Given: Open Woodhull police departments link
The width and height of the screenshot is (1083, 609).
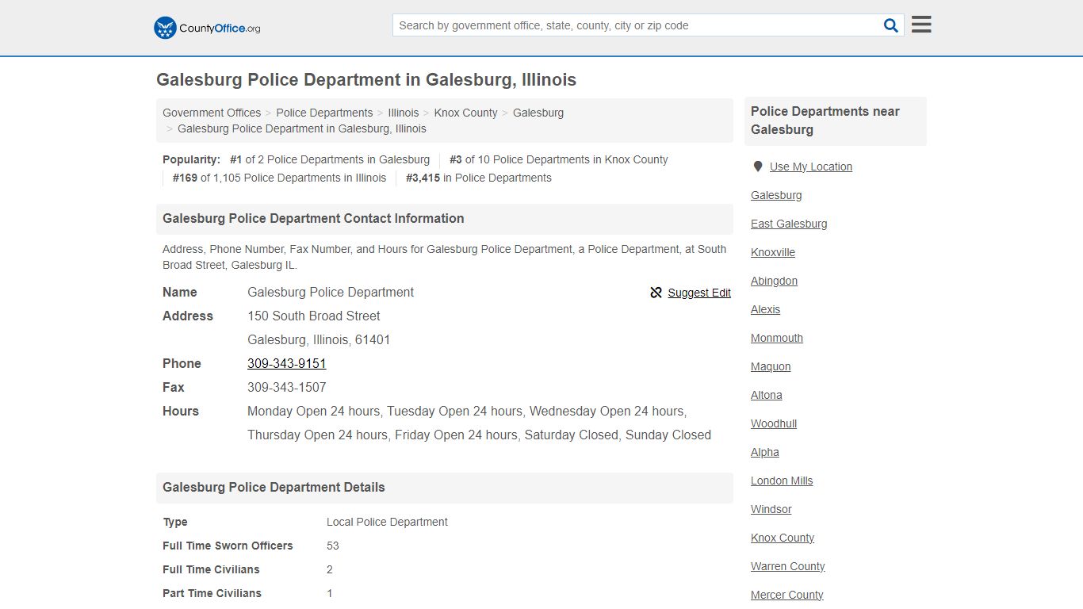Looking at the screenshot, I should point(774,423).
